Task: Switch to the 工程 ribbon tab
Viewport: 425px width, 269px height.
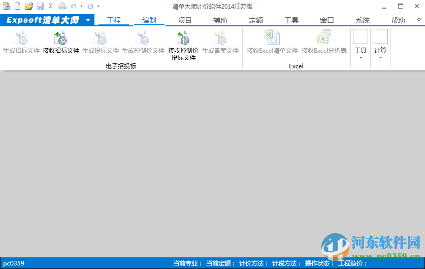Action: [114, 20]
